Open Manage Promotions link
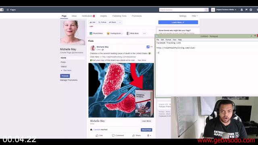This screenshot has width=258, height=145. click(x=69, y=80)
